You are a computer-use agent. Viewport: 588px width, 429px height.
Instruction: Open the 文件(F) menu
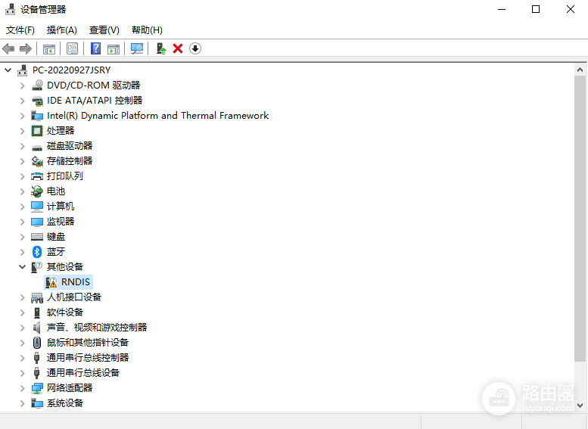point(20,30)
